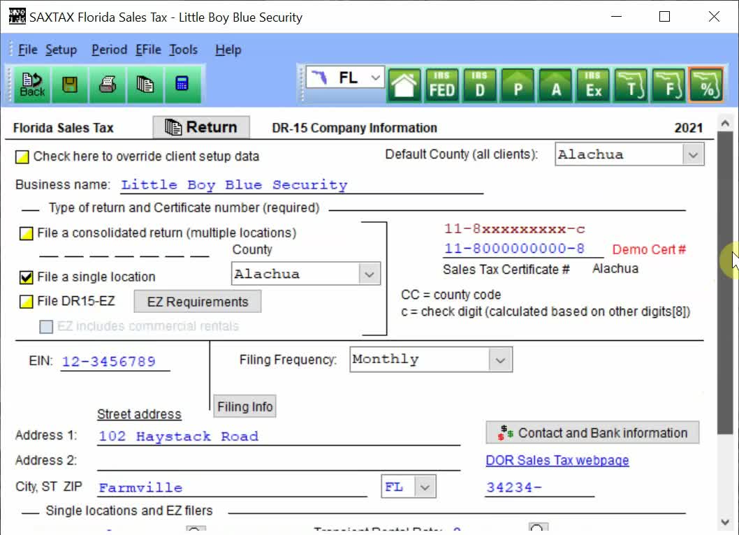Click the vertical scrollbar thumb
The width and height of the screenshot is (739, 535).
point(725,283)
